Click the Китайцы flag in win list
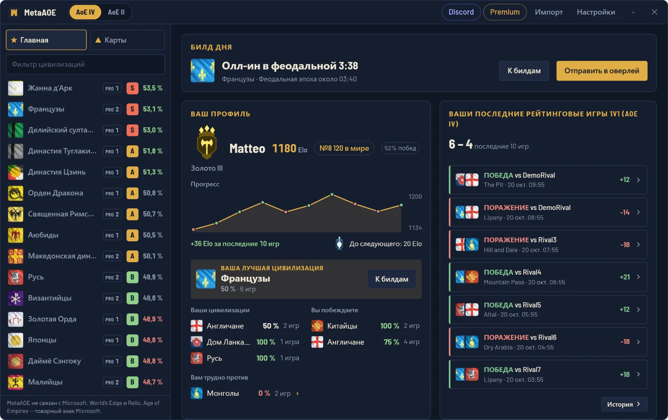668x420 pixels. pyautogui.click(x=317, y=326)
